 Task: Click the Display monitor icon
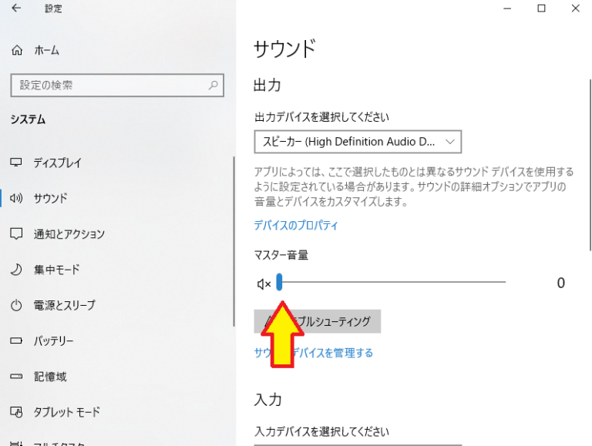point(16,163)
